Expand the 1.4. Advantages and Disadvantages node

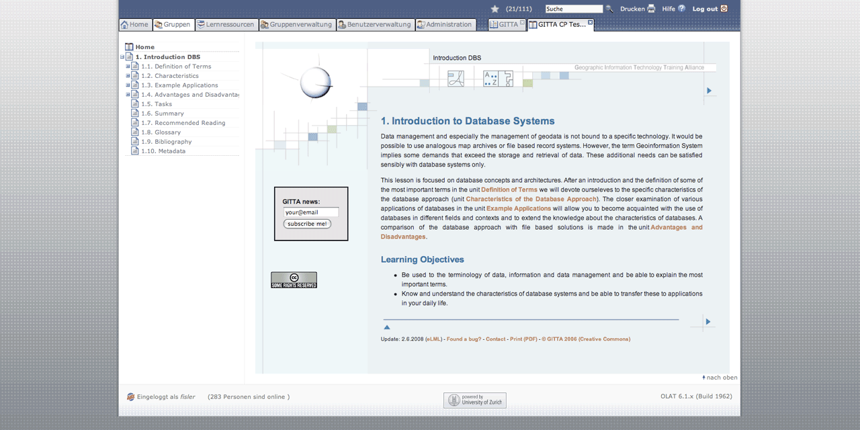(128, 95)
